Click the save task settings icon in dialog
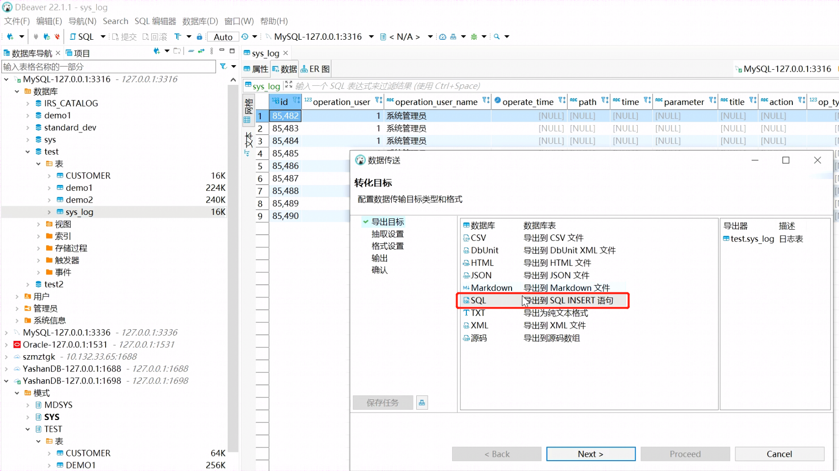The image size is (839, 471). click(422, 403)
